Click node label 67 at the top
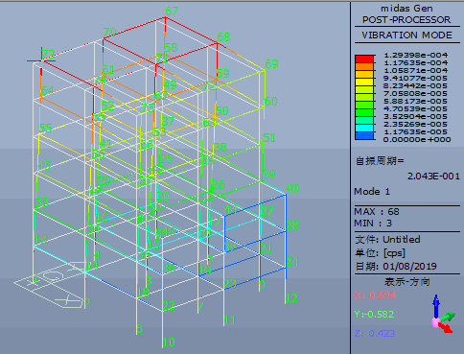This screenshot has width=464, height=354. pyautogui.click(x=172, y=12)
